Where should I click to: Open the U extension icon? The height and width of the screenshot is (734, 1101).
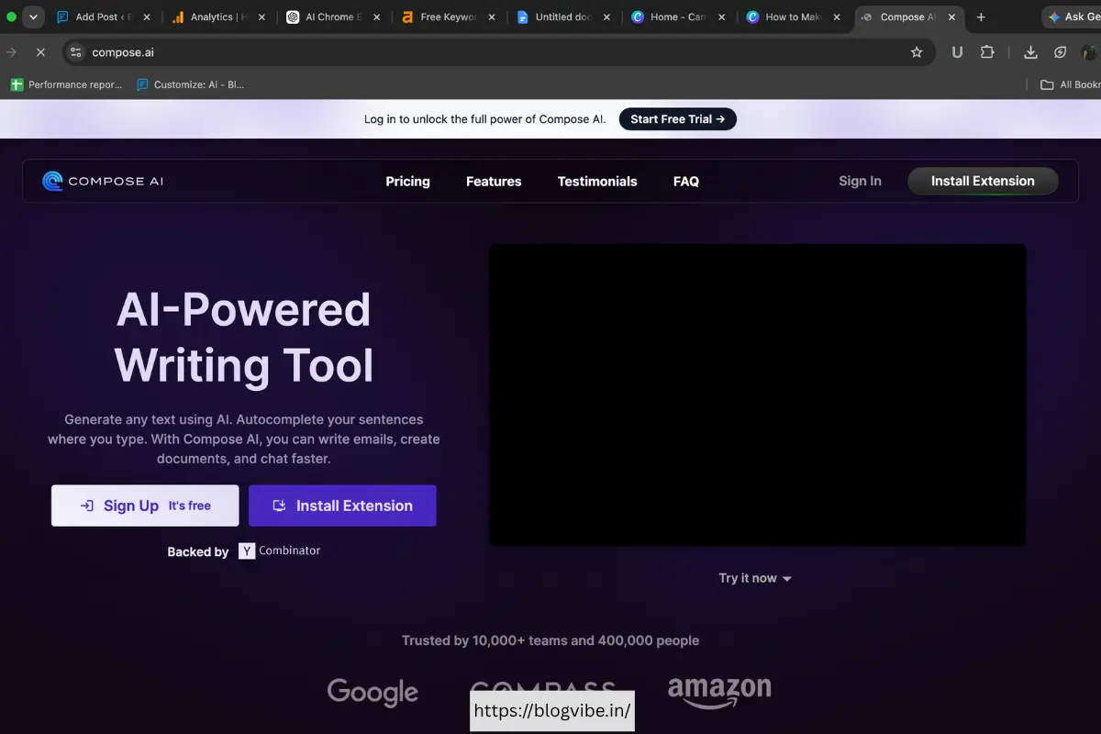click(x=957, y=52)
